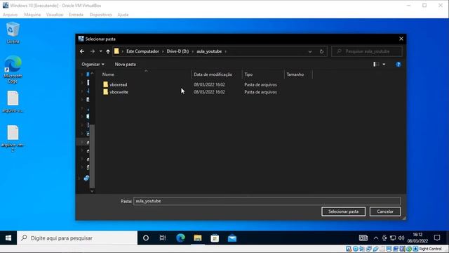Open Task View on the taskbar
The height and width of the screenshot is (253, 449).
coord(163,238)
